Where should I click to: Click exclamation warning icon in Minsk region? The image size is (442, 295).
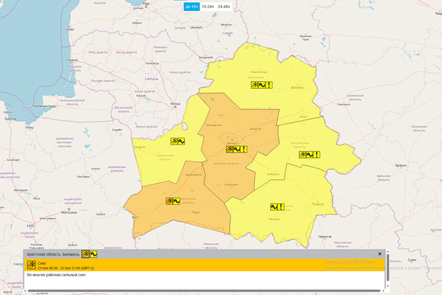click(244, 149)
